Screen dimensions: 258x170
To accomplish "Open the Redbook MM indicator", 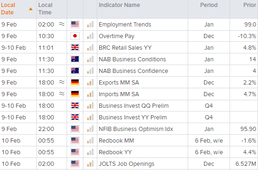I will 116,141.
